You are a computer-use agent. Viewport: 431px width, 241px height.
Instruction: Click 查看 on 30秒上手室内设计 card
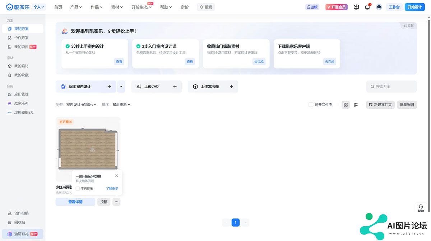point(119,62)
